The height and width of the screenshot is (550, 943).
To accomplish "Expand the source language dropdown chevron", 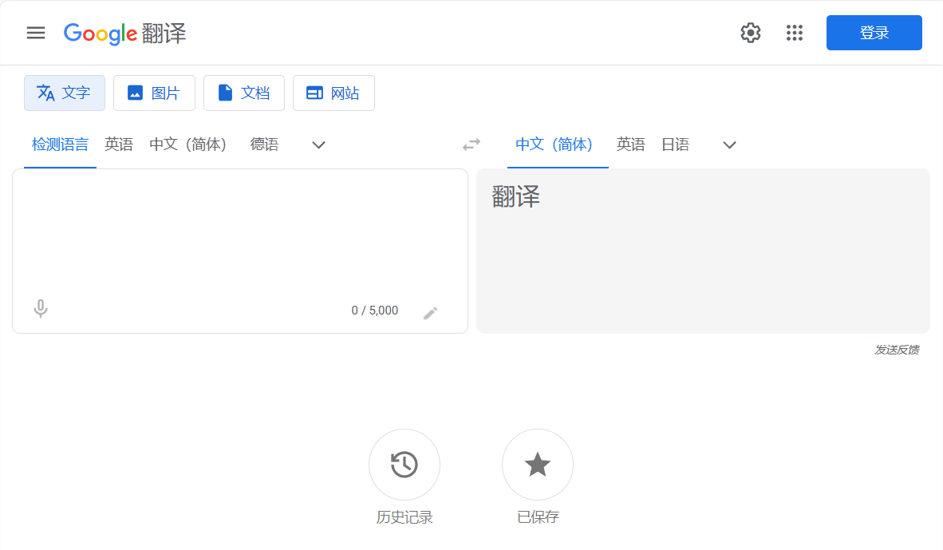I will pyautogui.click(x=318, y=145).
